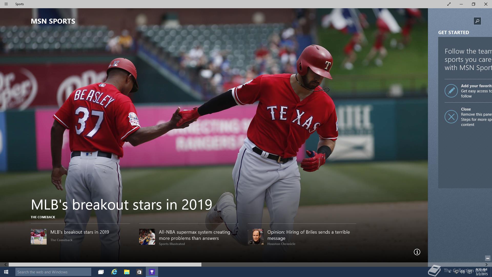Click the GET STARTED section heading

click(x=454, y=33)
